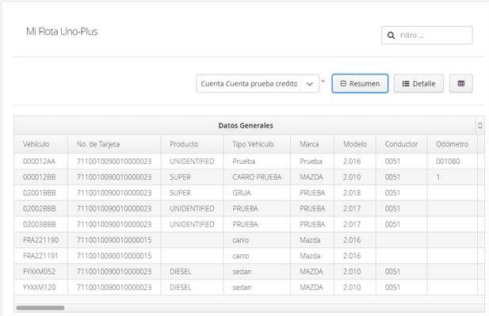Click the collapse icon beside Datos Generales
Screen dimensions: 489x316
479,125
